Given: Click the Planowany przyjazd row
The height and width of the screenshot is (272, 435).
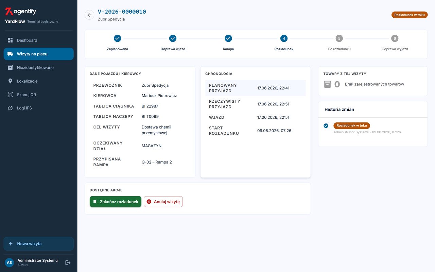Looking at the screenshot, I should coord(256,88).
